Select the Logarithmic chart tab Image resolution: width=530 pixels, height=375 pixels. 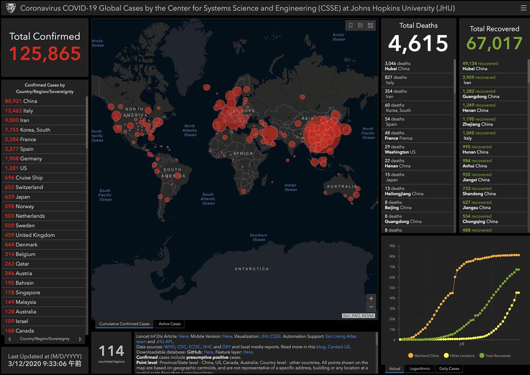pyautogui.click(x=420, y=368)
